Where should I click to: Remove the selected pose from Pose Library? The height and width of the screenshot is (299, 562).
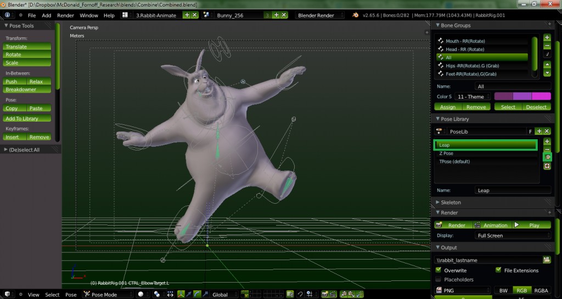[547, 149]
